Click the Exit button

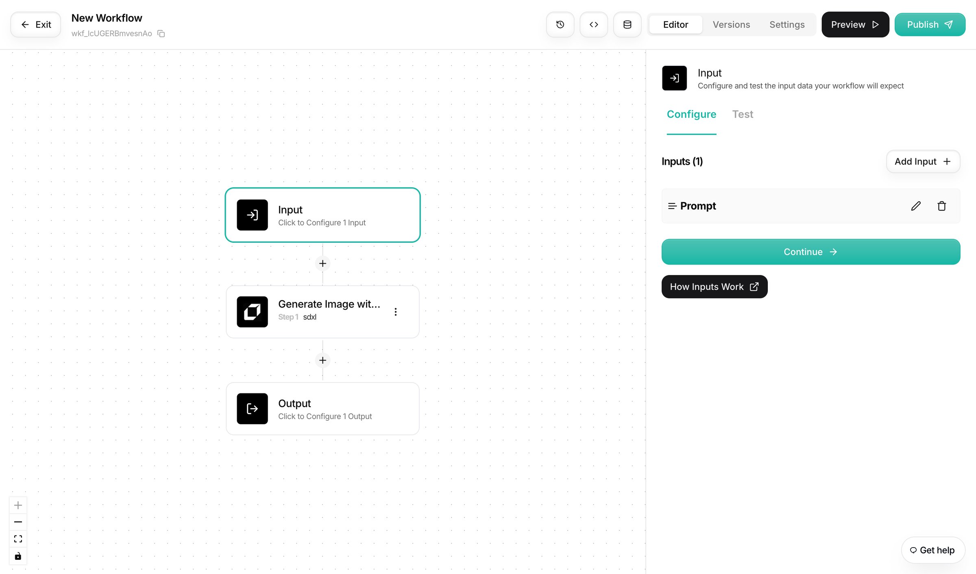(x=36, y=24)
